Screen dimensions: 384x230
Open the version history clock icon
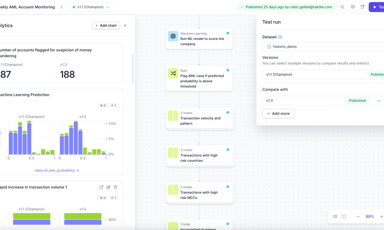pyautogui.click(x=362, y=7)
